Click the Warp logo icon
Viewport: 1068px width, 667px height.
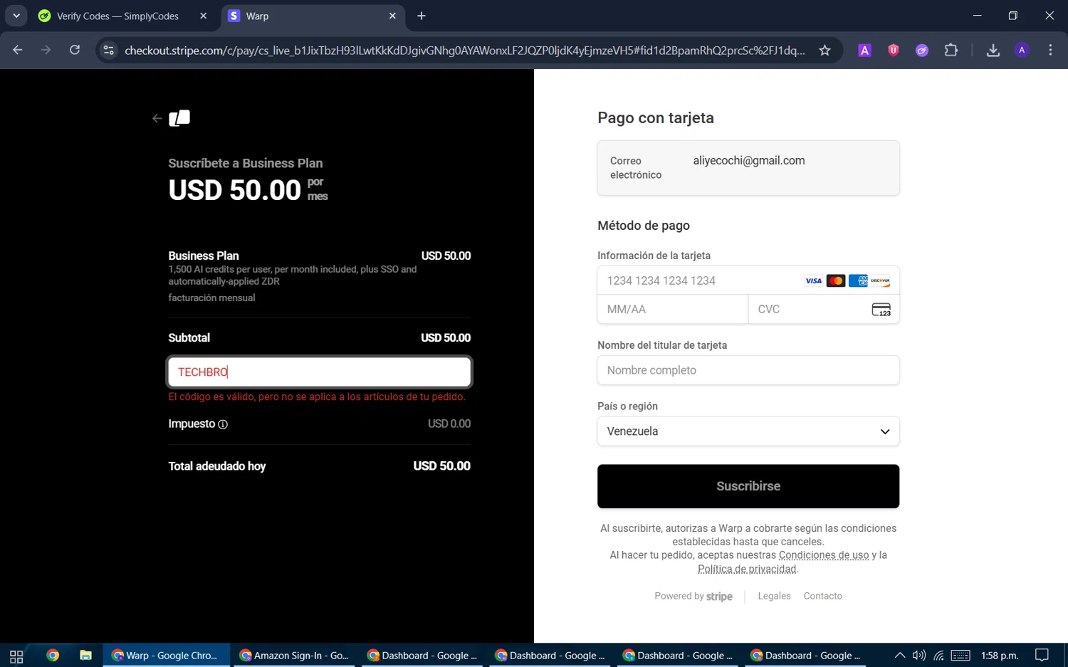pyautogui.click(x=179, y=118)
